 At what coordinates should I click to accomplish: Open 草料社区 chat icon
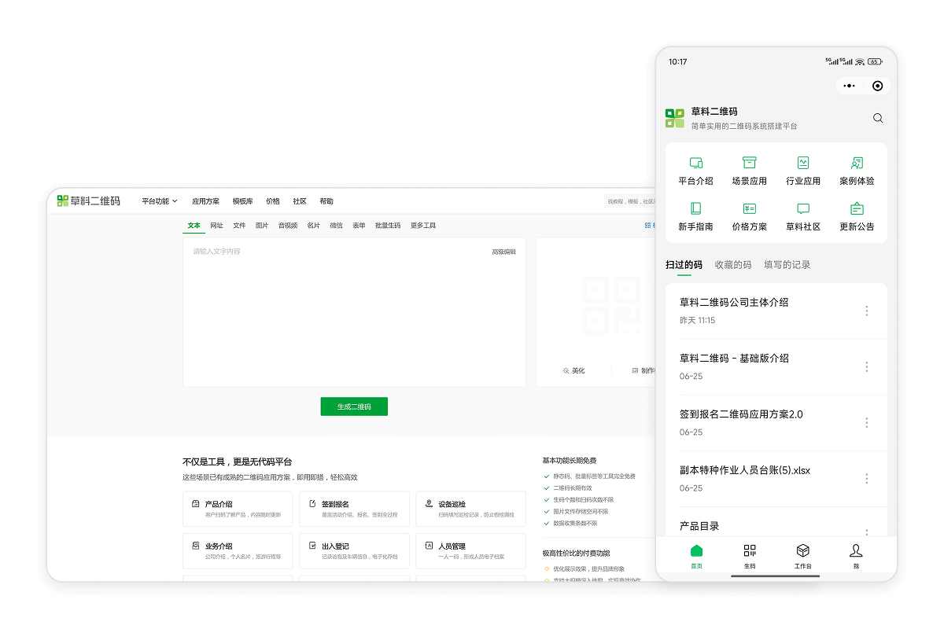click(x=802, y=209)
